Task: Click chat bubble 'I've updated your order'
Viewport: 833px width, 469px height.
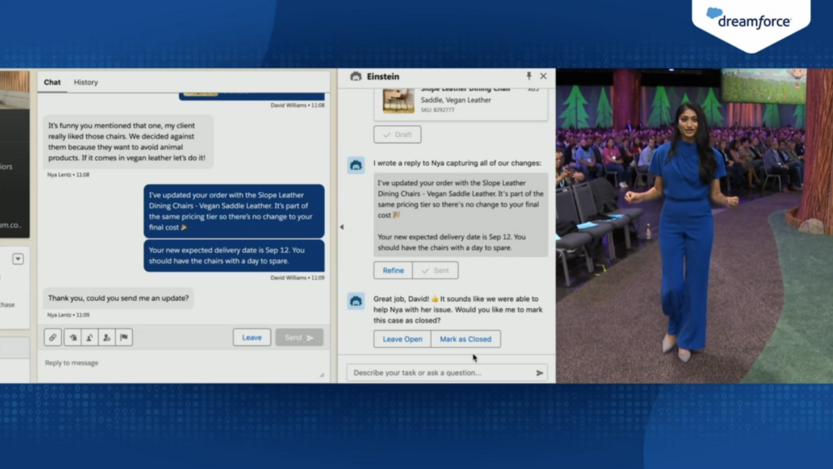Action: coord(234,211)
